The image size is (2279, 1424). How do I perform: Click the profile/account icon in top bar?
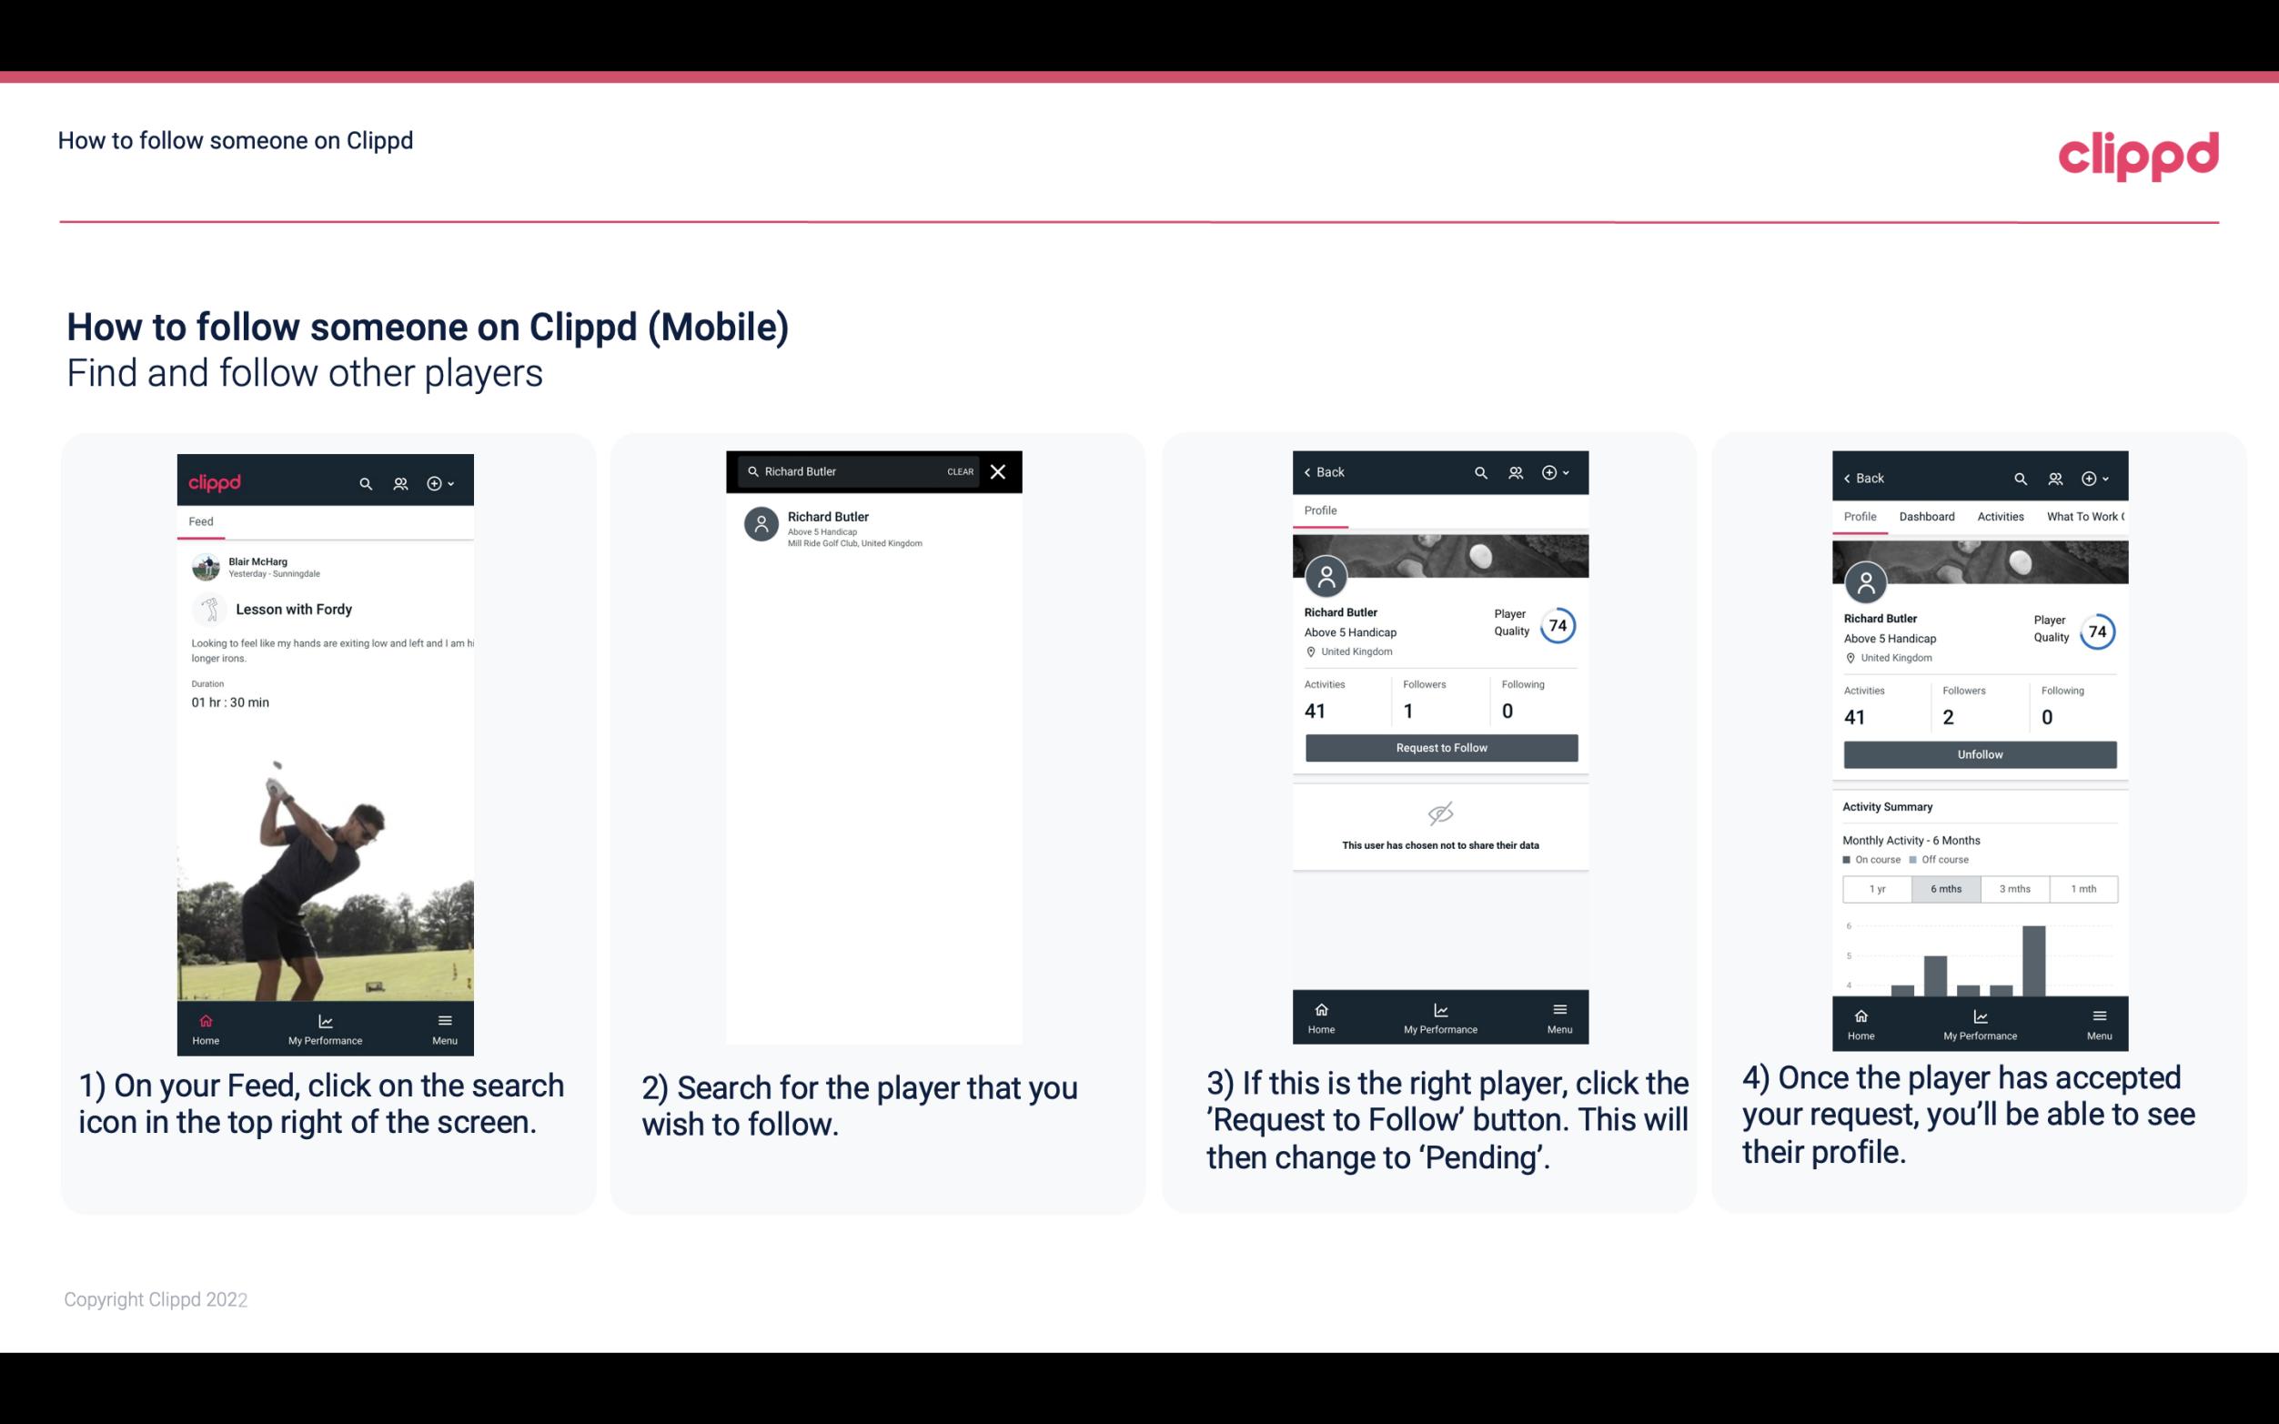click(x=398, y=480)
